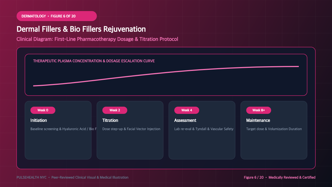Screen dimensions: 332x187
Task: Select the Assessment card heading
Action: (185, 121)
